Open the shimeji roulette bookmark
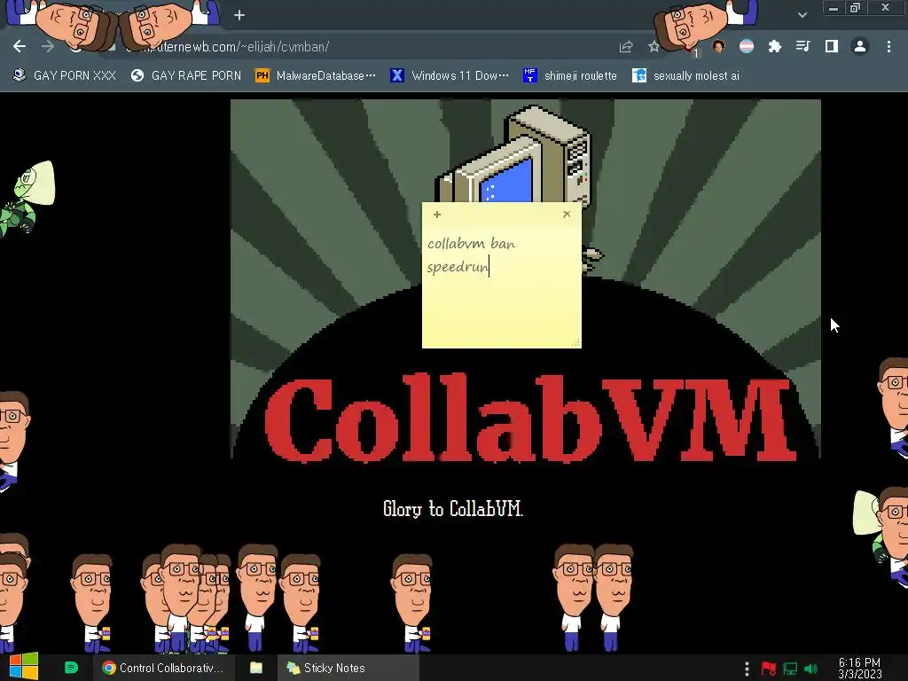This screenshot has width=908, height=681. point(570,76)
